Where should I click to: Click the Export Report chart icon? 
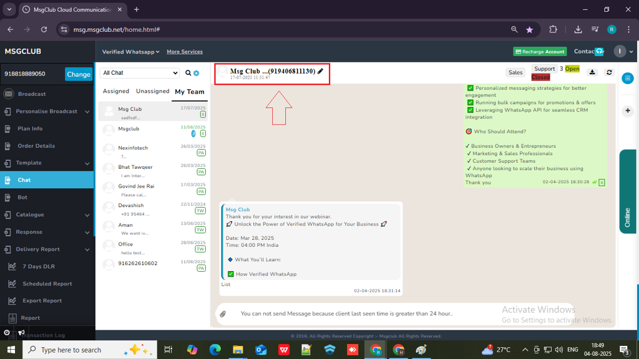[12, 301]
